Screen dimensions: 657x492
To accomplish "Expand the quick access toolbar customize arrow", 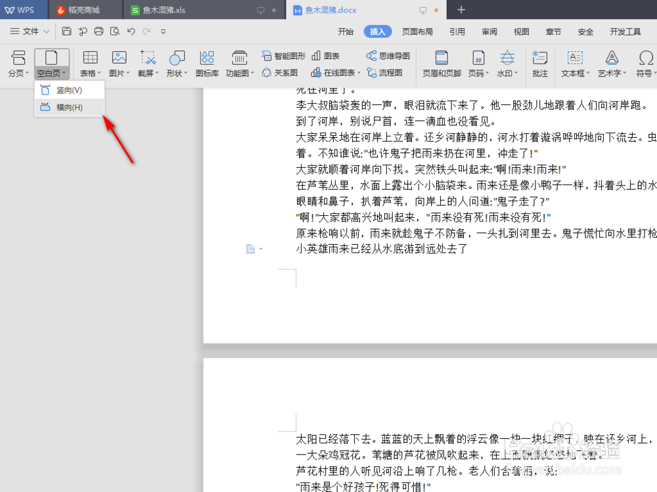I will tap(163, 31).
